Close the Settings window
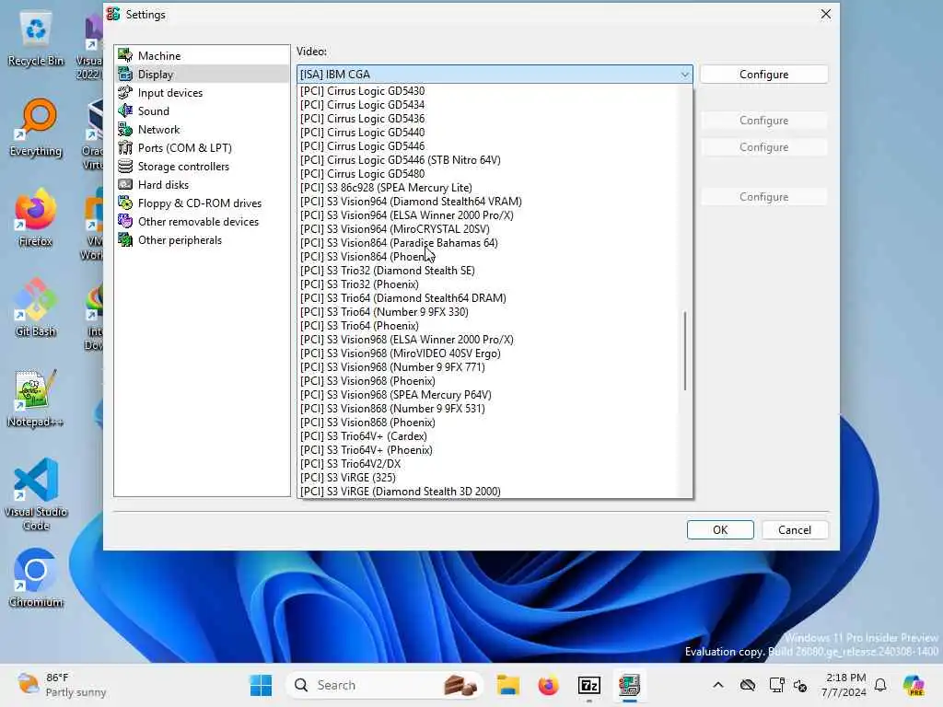The width and height of the screenshot is (943, 707). 826,14
